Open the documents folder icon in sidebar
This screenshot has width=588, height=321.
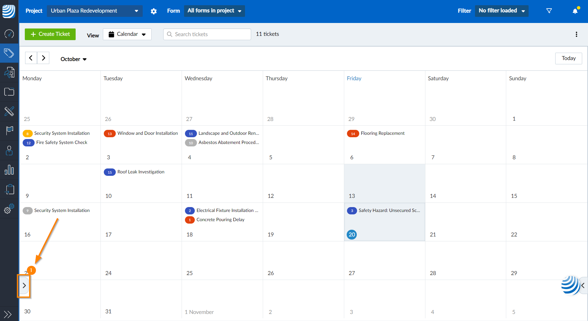click(x=9, y=92)
